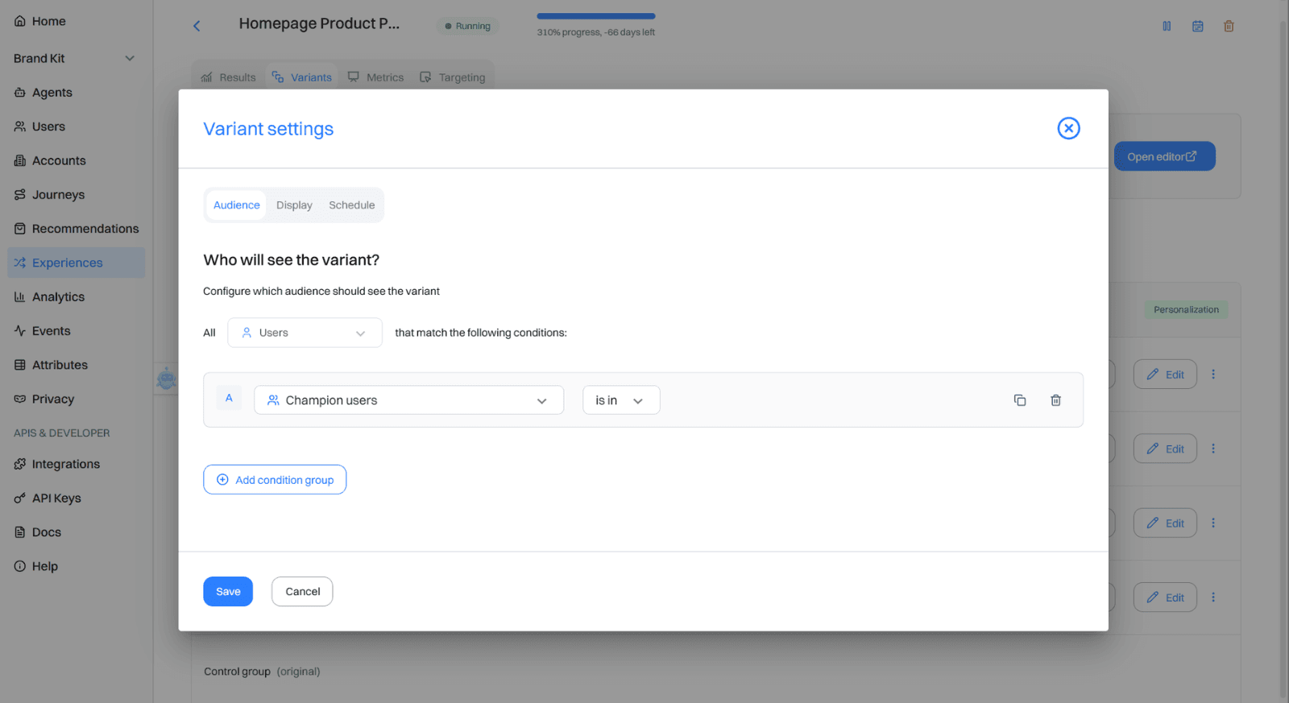Open the calendar schedule icon
The width and height of the screenshot is (1289, 703).
pyautogui.click(x=1198, y=26)
